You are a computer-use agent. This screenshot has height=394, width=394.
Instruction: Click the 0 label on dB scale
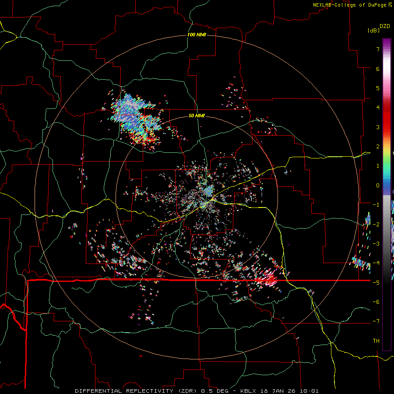(x=378, y=186)
